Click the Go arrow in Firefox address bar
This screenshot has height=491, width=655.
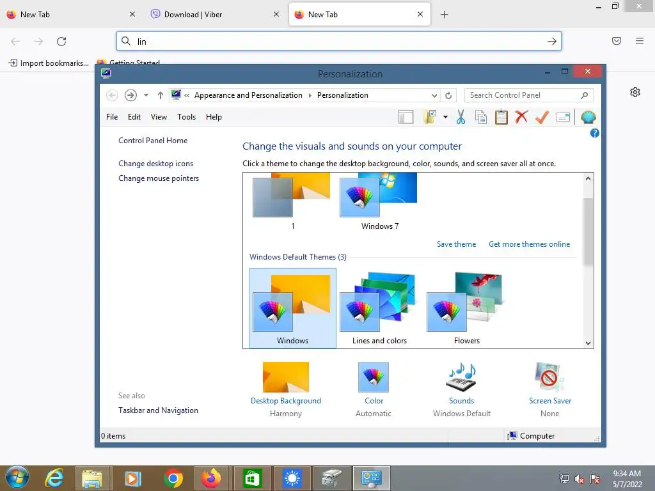pos(552,42)
